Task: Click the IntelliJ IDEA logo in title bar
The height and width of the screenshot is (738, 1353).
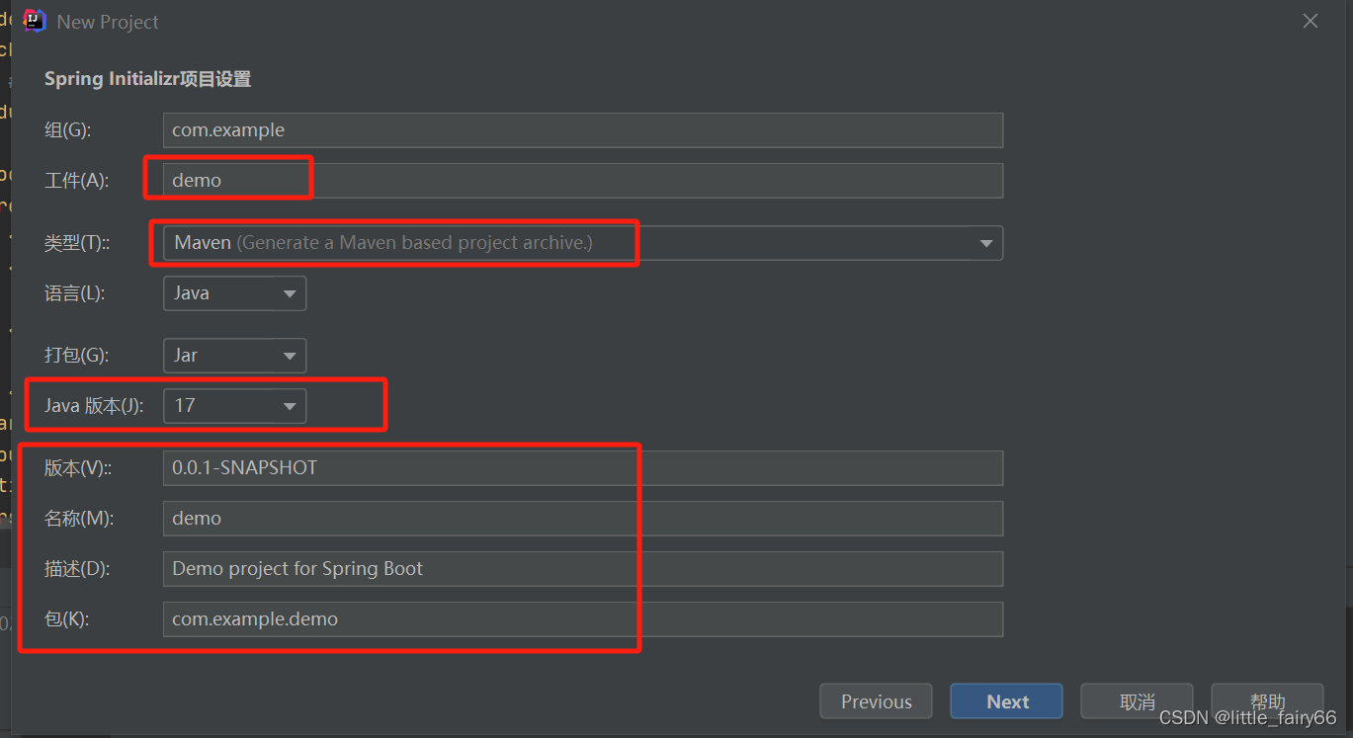Action: [x=35, y=21]
